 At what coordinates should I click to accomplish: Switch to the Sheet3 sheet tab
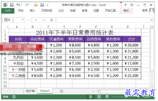pyautogui.click(x=45, y=91)
